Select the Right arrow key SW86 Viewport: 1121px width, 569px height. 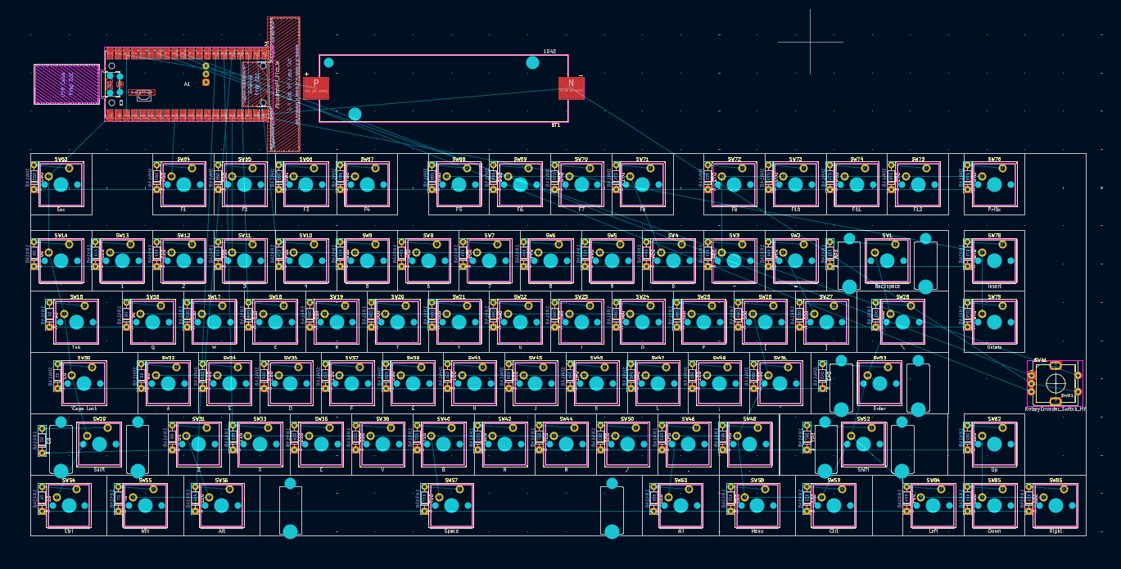click(x=1056, y=506)
